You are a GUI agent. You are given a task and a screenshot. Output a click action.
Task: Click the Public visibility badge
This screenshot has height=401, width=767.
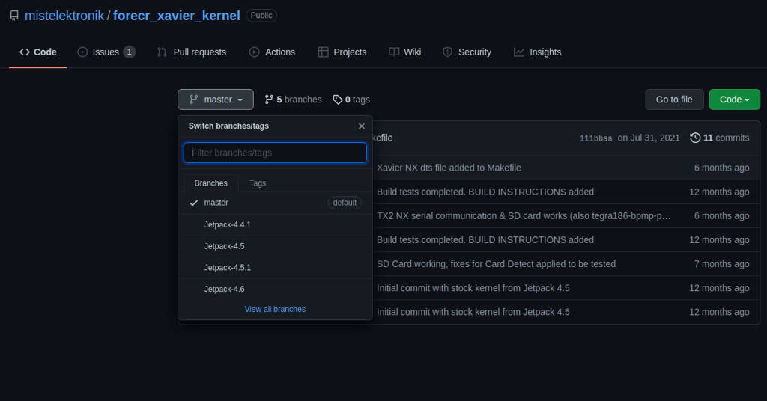pos(261,16)
